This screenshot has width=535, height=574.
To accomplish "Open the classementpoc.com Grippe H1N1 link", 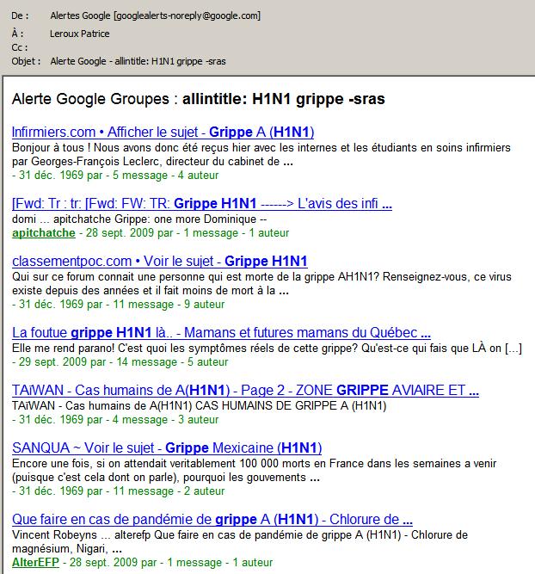I will tap(159, 261).
